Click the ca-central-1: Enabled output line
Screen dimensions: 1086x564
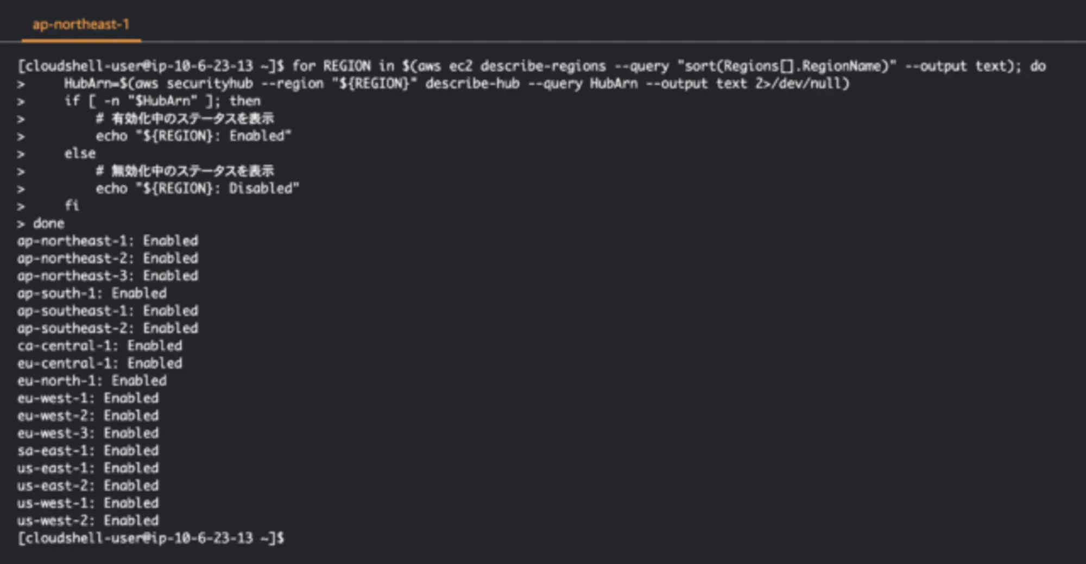click(100, 346)
